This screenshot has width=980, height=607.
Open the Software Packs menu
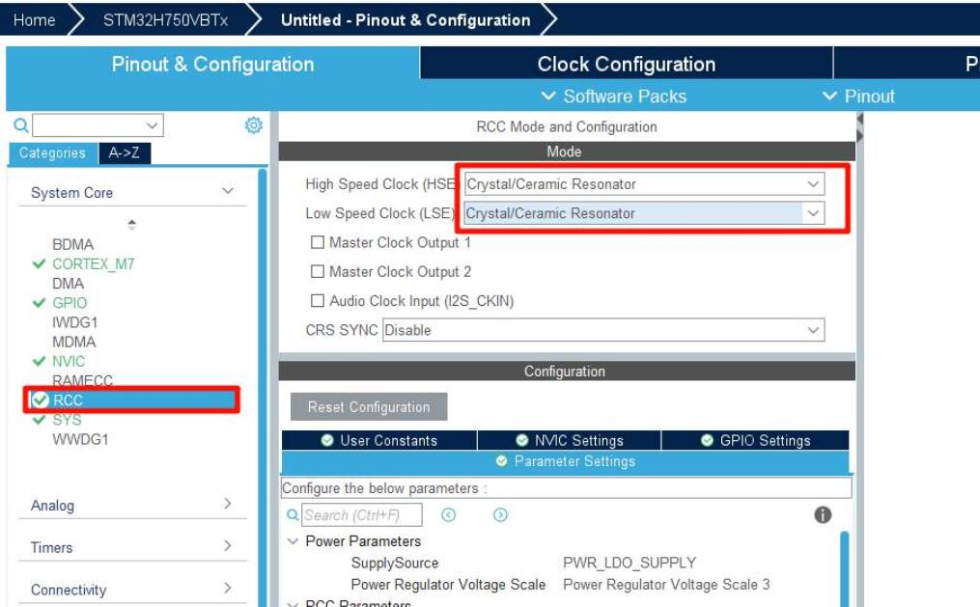click(x=613, y=97)
